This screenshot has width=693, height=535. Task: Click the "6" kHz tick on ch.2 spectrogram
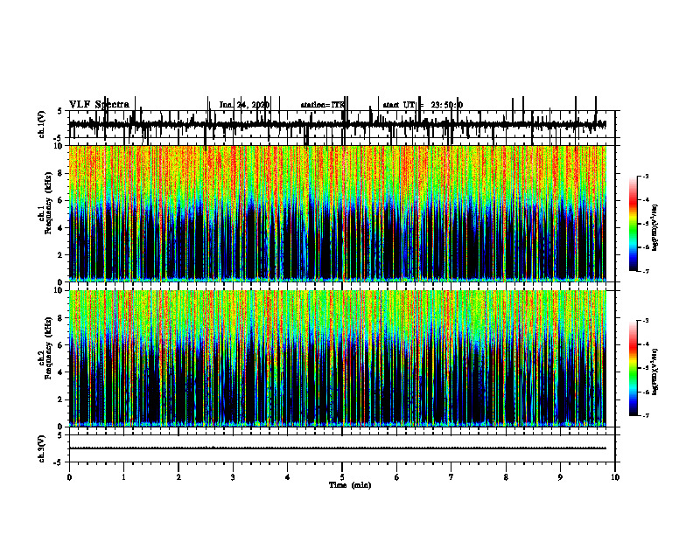[62, 345]
